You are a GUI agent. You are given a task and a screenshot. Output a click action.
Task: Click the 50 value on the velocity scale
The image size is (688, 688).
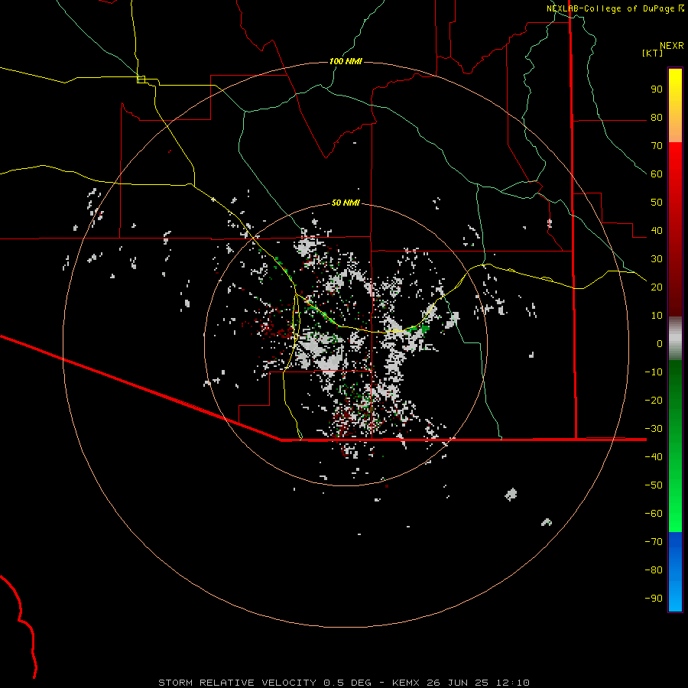[657, 203]
